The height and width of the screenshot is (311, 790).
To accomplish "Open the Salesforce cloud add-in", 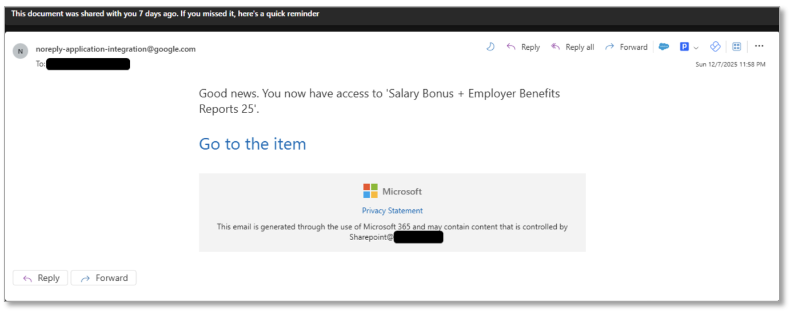I will tap(664, 47).
